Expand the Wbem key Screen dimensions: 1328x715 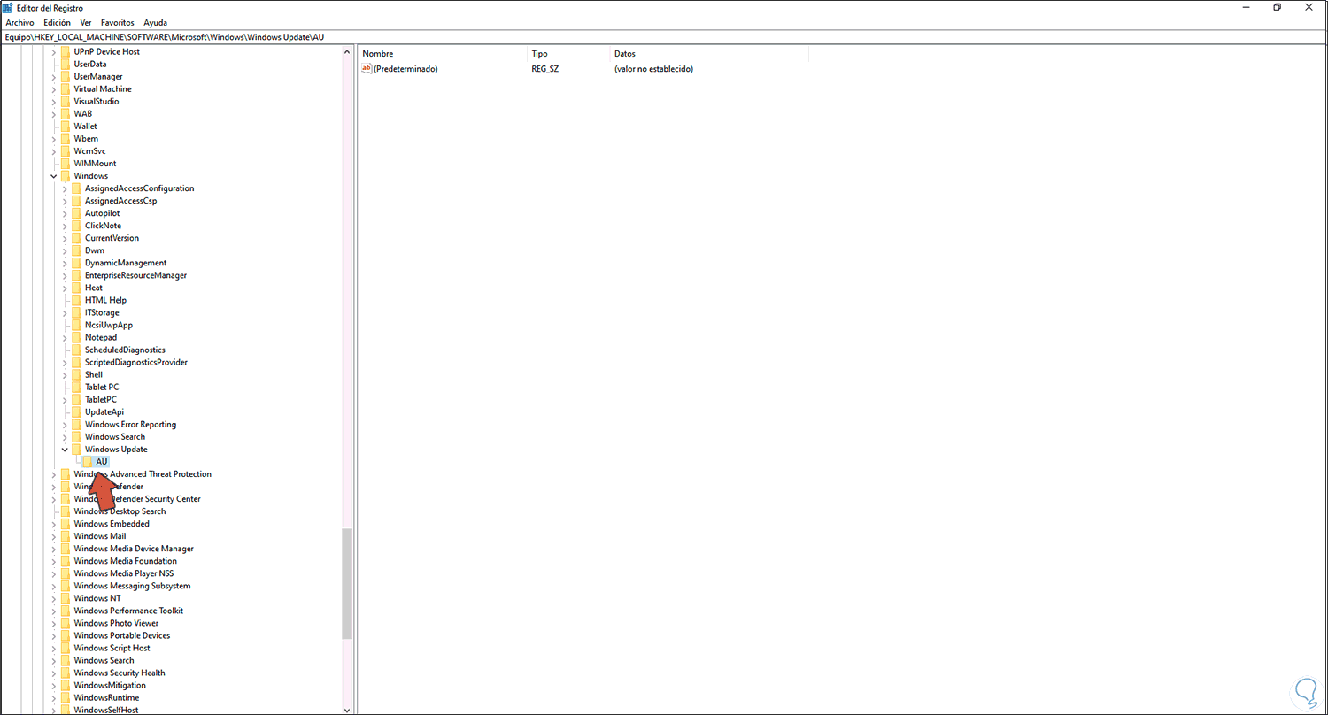54,138
